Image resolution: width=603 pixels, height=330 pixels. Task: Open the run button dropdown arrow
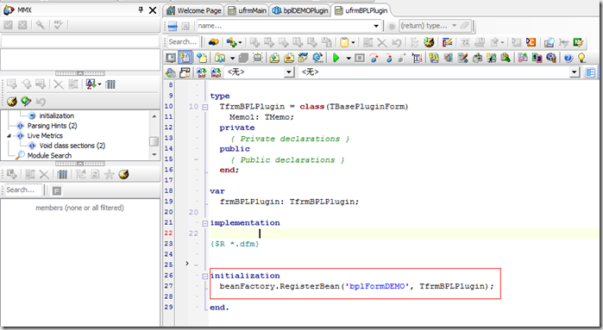click(x=349, y=59)
